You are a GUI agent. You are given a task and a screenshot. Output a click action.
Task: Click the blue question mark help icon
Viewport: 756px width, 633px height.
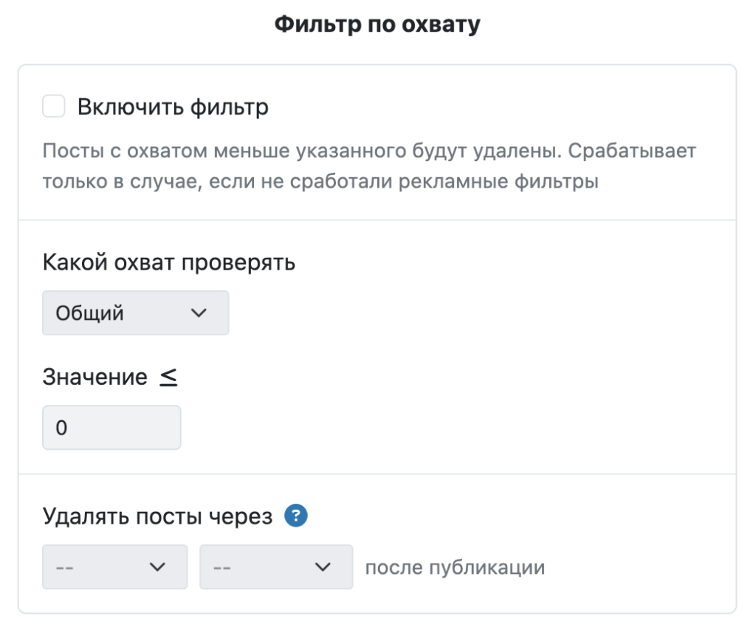tap(296, 516)
